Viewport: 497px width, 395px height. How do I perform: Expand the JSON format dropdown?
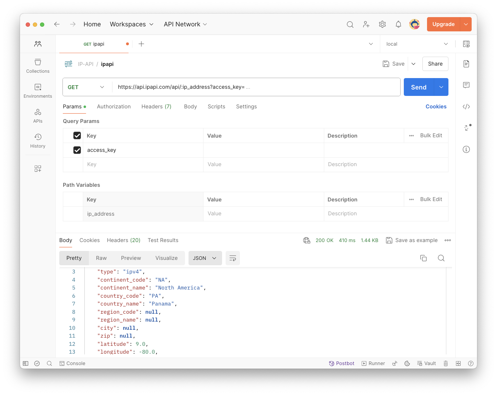[205, 258]
